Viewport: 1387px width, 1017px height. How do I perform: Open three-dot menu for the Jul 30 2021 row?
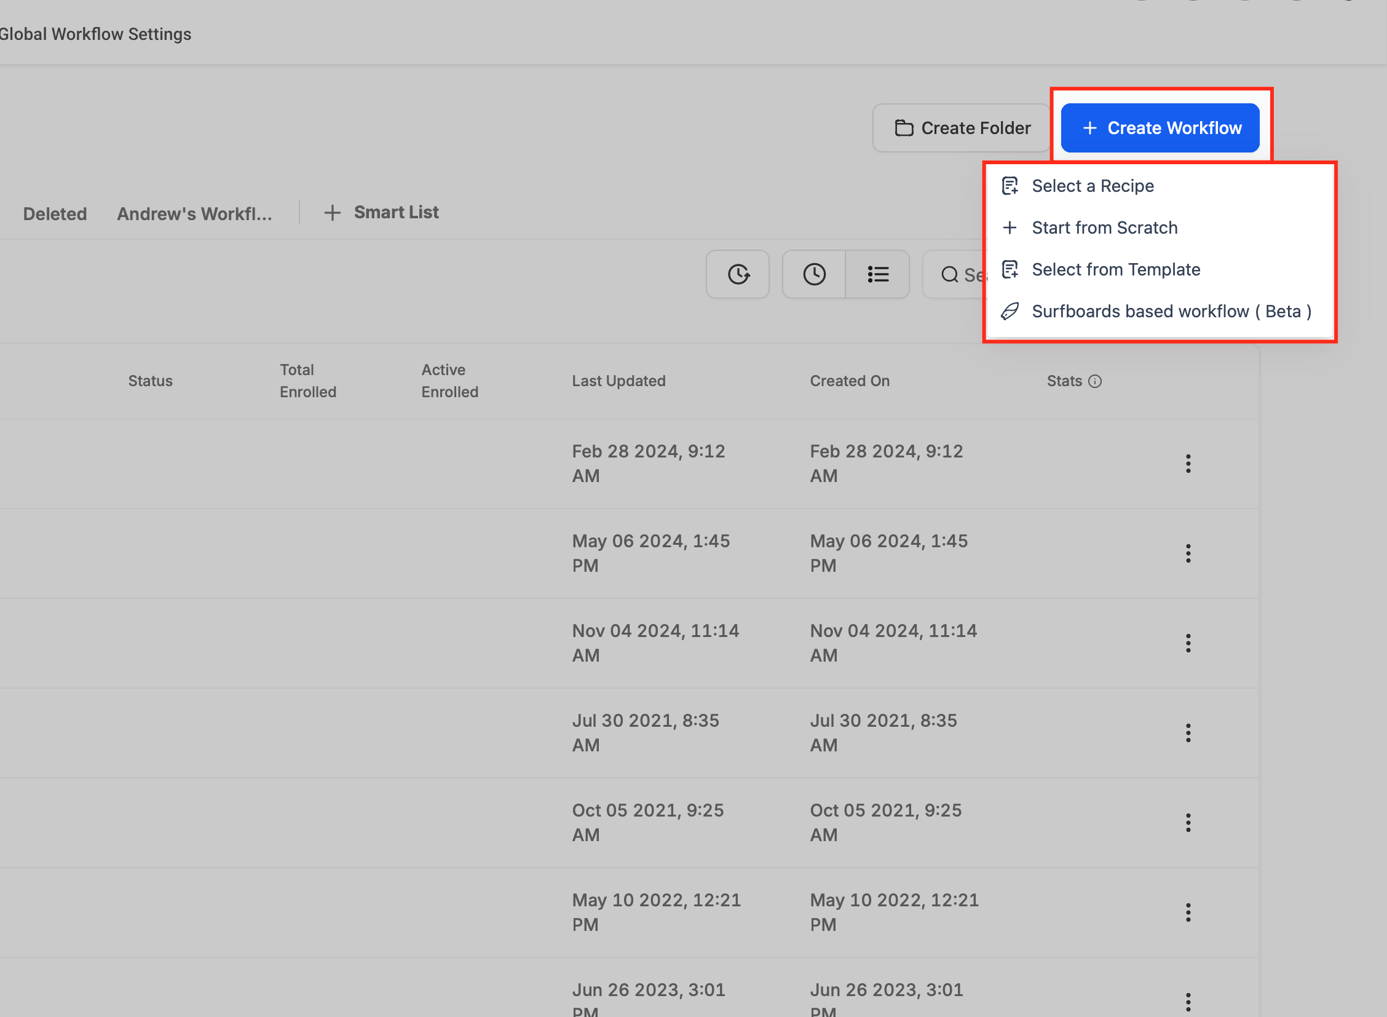[1188, 733]
